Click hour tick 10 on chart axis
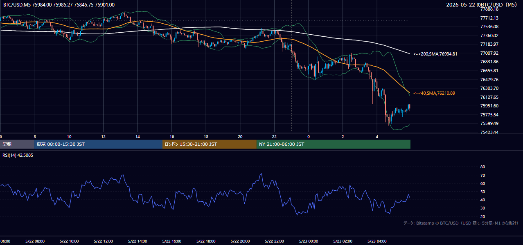The height and width of the screenshot is (245, 523). point(69,136)
